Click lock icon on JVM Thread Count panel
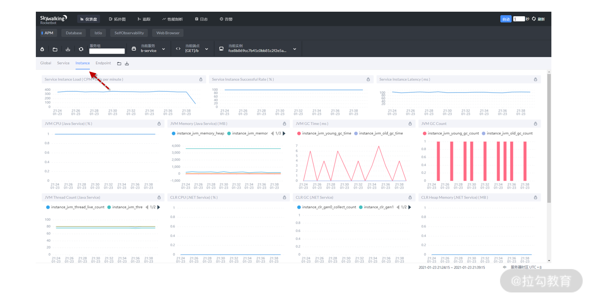 coord(159,197)
